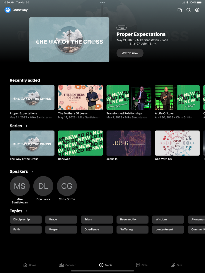Switch to the Home tab label

pos(33,265)
